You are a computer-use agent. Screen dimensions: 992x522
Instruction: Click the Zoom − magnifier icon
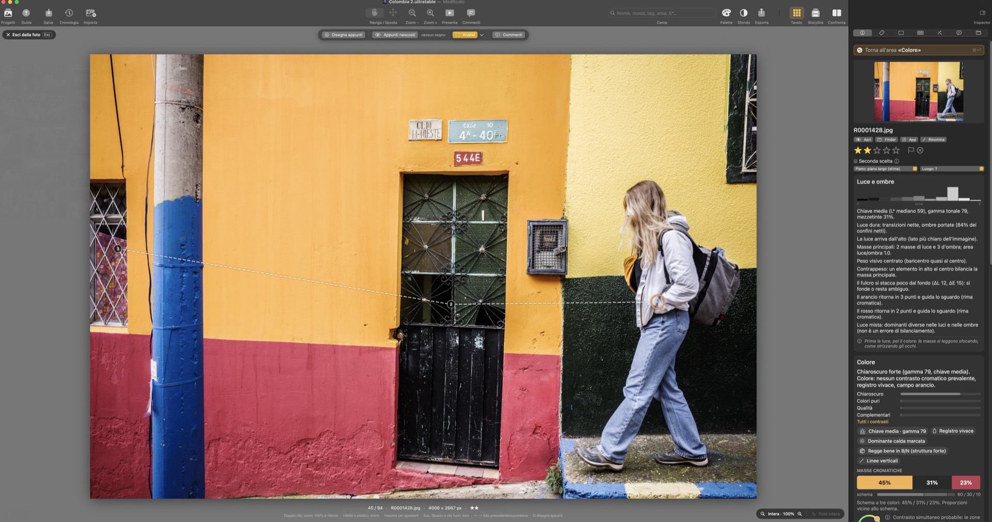pyautogui.click(x=412, y=13)
